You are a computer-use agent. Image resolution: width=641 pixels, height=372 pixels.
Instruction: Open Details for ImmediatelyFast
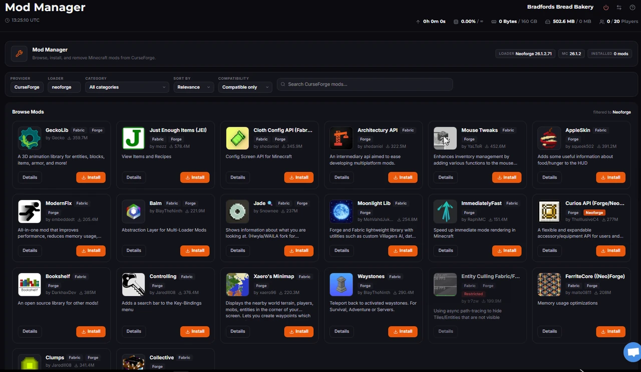[x=446, y=251]
